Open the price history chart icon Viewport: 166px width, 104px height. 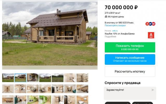pos(106,17)
